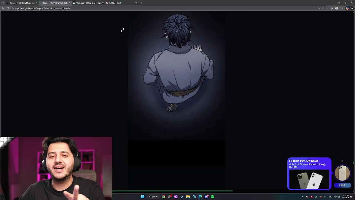View site information lock icon
The image size is (355, 200).
[12, 8]
